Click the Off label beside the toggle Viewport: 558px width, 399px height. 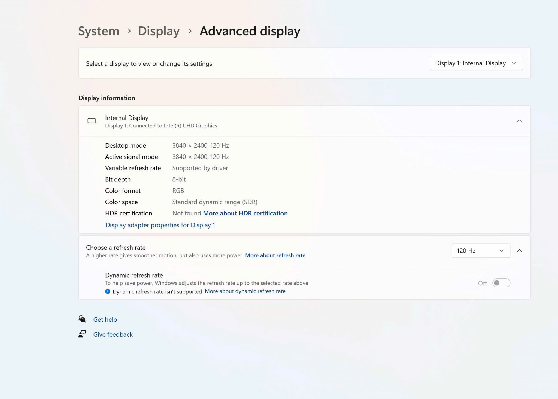482,283
